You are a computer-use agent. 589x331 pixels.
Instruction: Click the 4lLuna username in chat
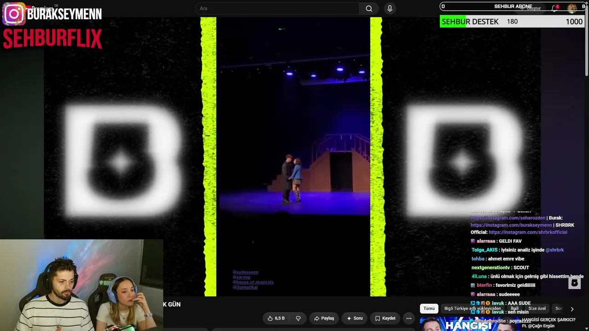click(x=479, y=276)
